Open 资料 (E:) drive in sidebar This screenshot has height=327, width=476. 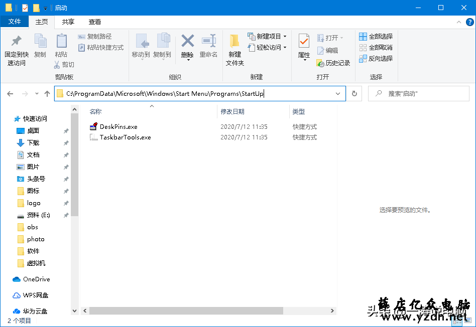point(34,215)
